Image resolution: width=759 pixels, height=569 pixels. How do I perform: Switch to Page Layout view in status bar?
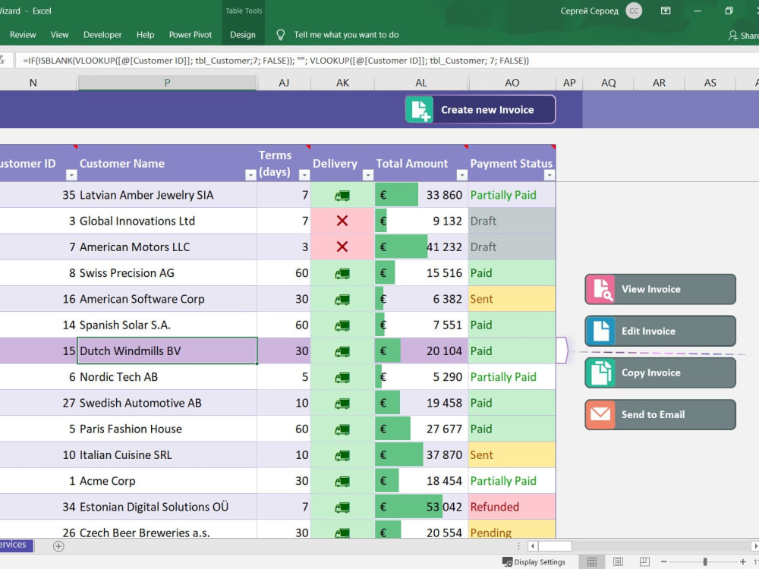point(618,561)
